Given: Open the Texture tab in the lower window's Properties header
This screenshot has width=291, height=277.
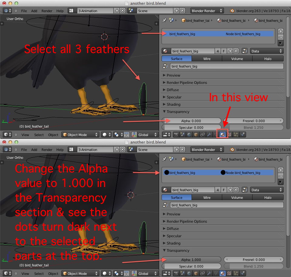Looking at the screenshot, I should (x=229, y=274).
